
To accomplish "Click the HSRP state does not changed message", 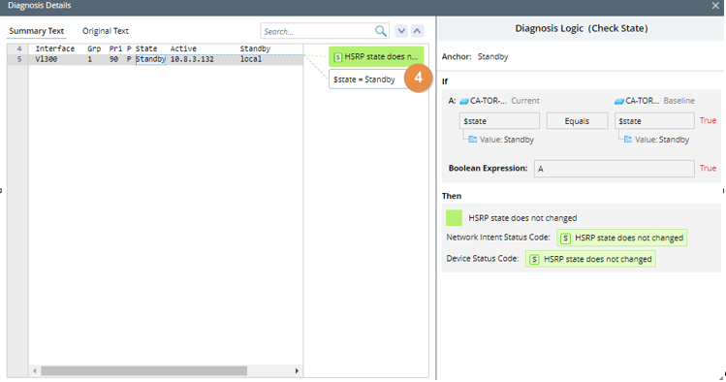I will coord(522,218).
